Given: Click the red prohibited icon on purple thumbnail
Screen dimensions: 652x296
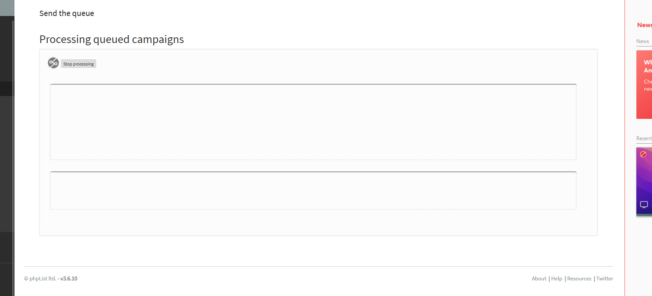Looking at the screenshot, I should [x=643, y=154].
